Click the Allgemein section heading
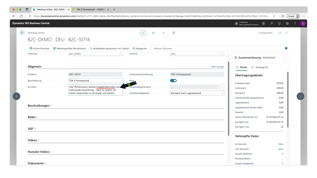317x178 pixels. click(34, 66)
